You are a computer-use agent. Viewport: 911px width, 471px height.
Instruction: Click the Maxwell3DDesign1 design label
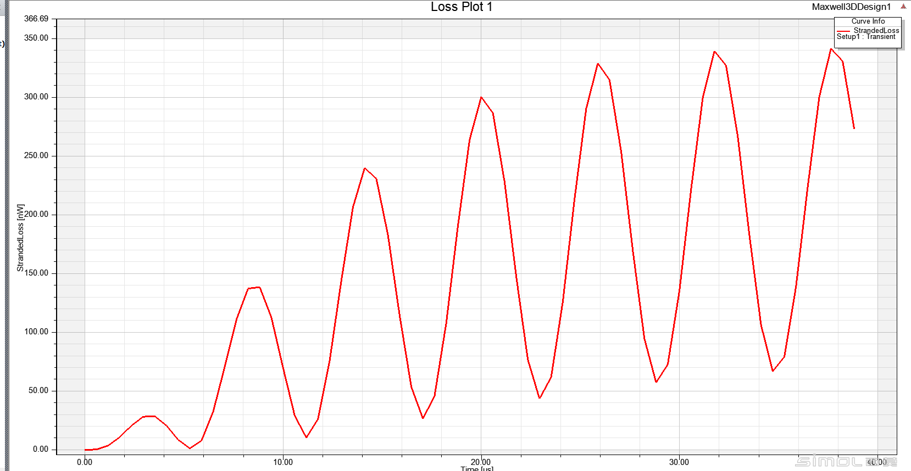851,7
